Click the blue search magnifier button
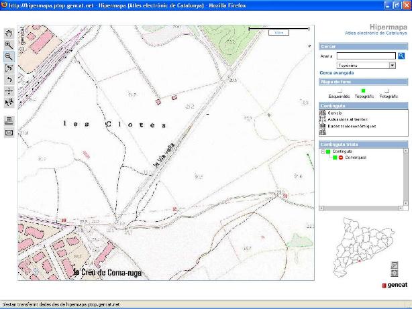The width and height of the screenshot is (412, 309). coord(401,56)
